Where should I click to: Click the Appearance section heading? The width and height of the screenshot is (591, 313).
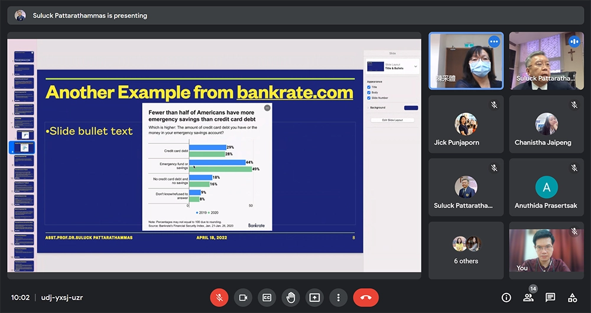click(374, 81)
